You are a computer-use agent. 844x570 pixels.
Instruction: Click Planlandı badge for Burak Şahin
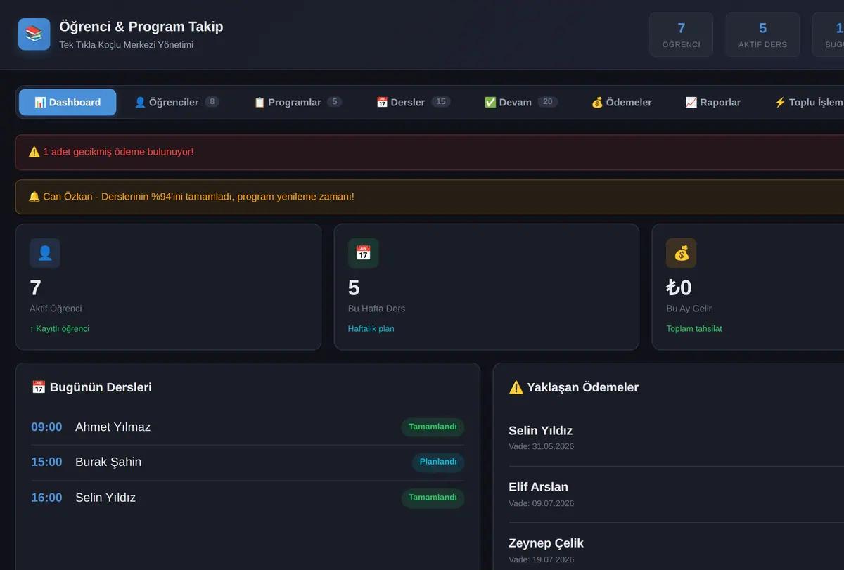(438, 462)
